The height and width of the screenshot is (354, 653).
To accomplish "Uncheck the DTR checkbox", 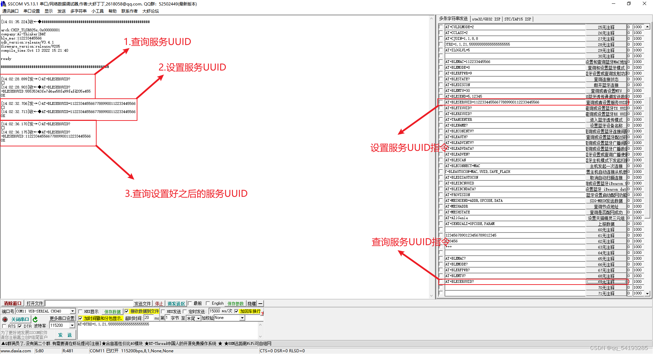I will 20,326.
